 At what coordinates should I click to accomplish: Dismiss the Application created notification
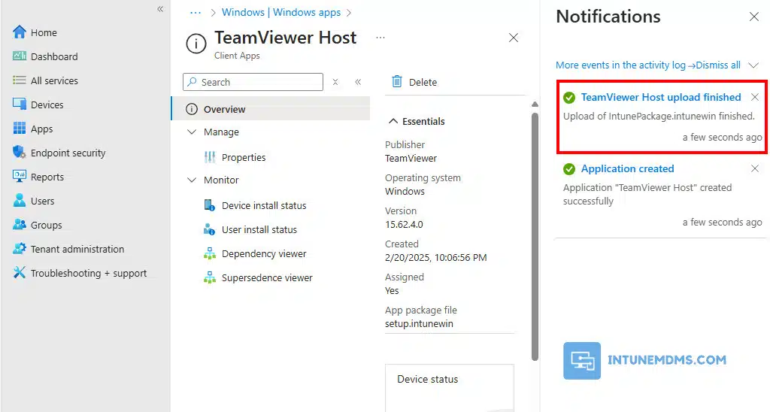(x=755, y=168)
